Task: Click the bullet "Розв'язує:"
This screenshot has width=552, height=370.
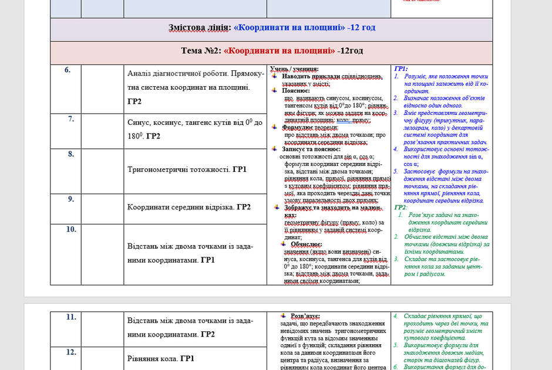Action: (x=305, y=316)
